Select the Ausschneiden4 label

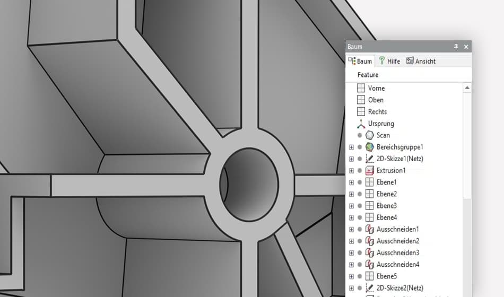pyautogui.click(x=397, y=264)
